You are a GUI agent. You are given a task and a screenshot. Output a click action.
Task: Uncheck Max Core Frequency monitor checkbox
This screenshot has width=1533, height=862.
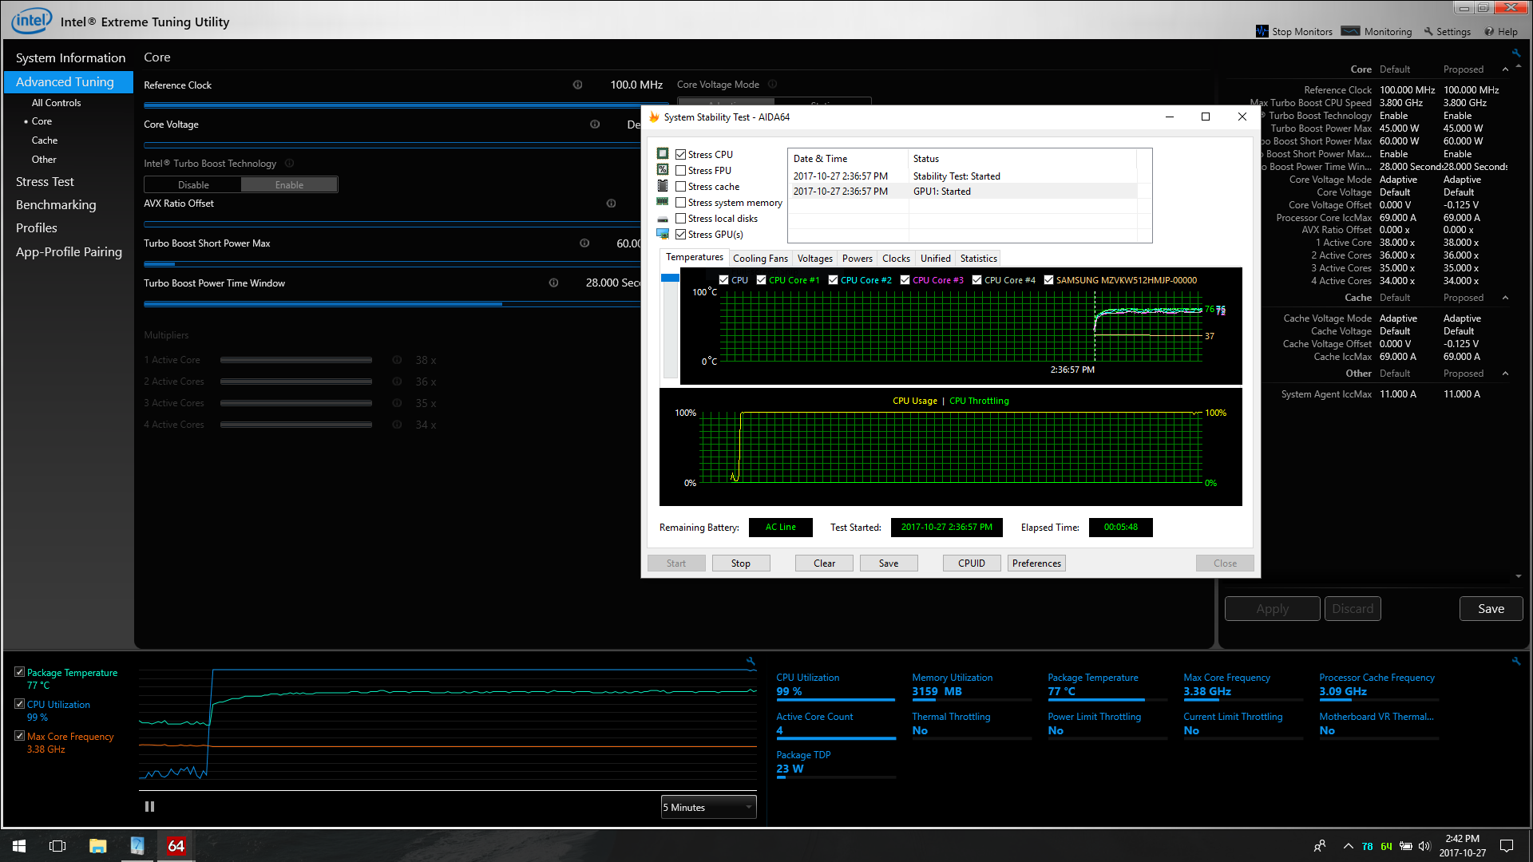[x=19, y=736]
